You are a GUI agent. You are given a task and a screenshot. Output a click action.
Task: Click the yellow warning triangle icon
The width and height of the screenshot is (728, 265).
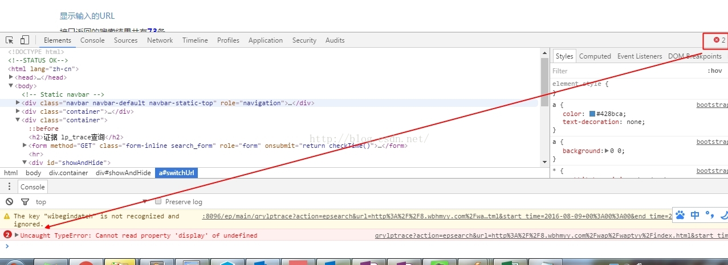[7, 216]
